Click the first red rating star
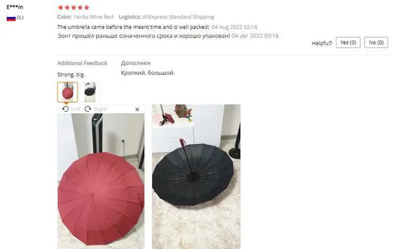The height and width of the screenshot is (249, 397). [x=61, y=7]
